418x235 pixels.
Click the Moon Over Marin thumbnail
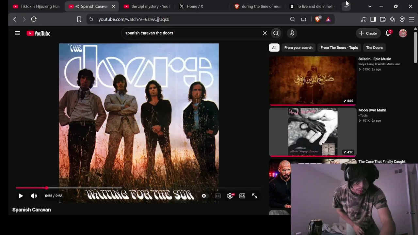click(313, 132)
